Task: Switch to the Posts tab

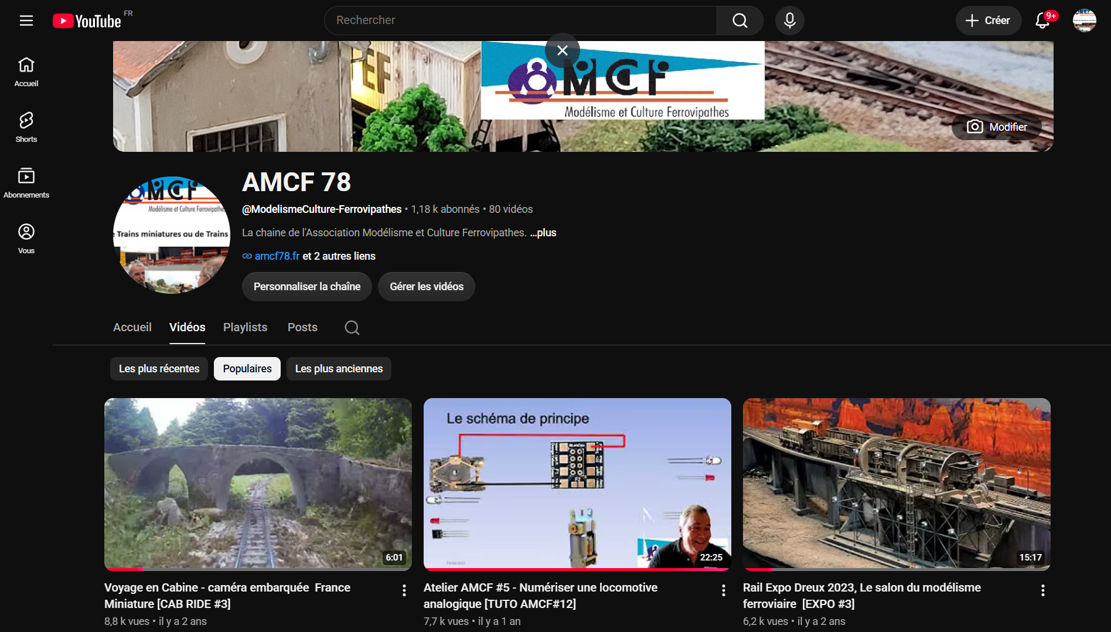Action: 302,327
